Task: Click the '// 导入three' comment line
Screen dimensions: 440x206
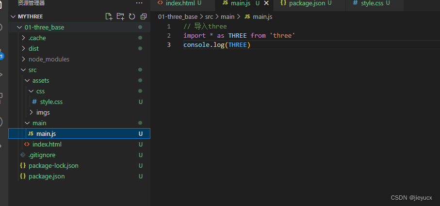Action: pos(205,27)
